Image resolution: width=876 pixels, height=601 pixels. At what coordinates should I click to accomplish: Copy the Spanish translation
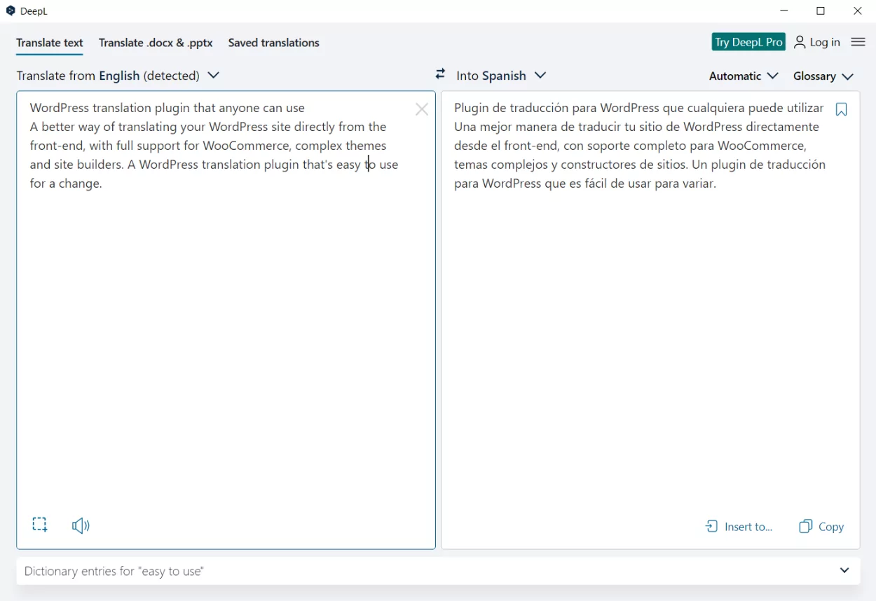pos(821,527)
